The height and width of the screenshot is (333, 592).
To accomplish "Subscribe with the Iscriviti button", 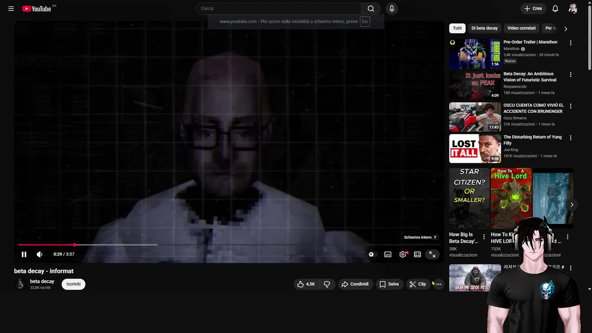I will coord(74,284).
